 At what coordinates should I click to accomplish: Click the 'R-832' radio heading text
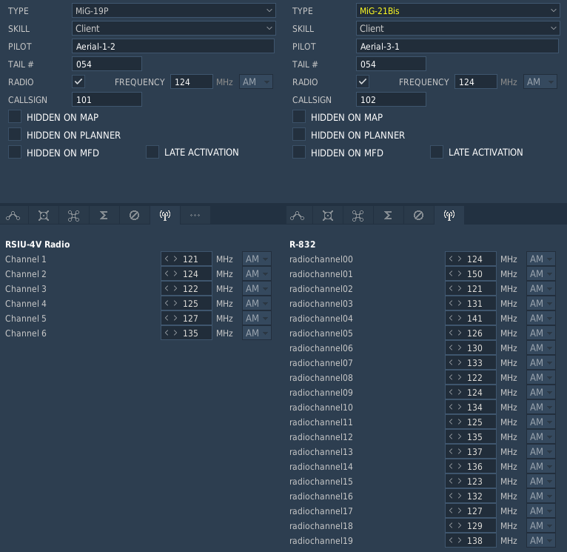coord(303,245)
